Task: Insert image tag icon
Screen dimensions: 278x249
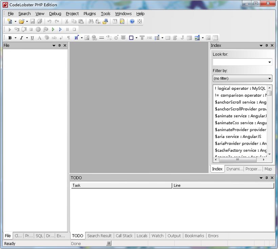Action: (87, 38)
